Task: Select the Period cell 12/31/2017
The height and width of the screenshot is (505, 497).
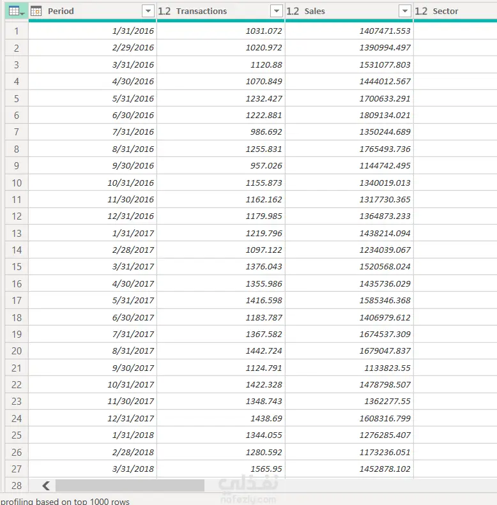Action: tap(93, 418)
